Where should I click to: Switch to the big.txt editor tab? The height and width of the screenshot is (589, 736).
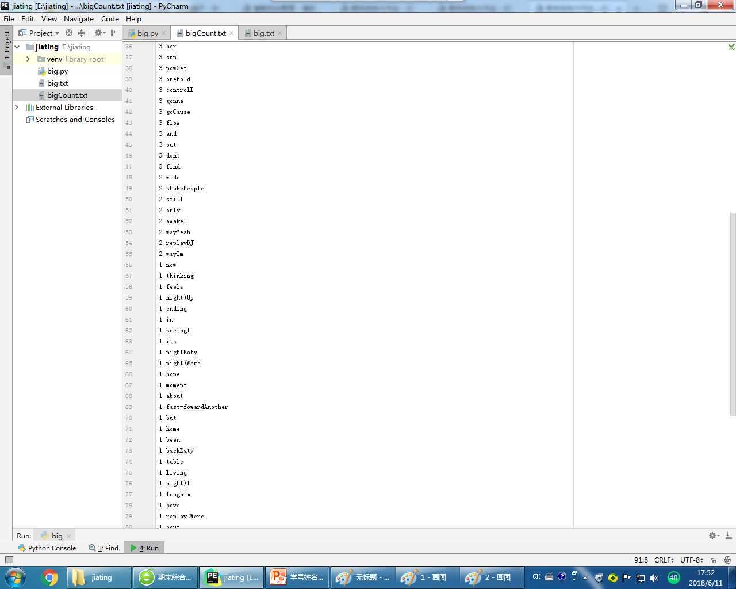(263, 33)
